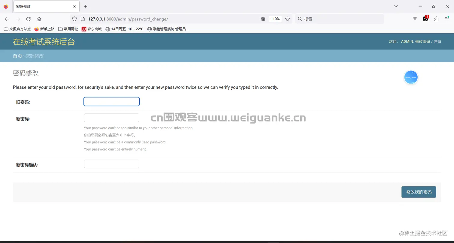
Task: Open the 火狐官方站点 bookmark folder
Action: point(17,29)
